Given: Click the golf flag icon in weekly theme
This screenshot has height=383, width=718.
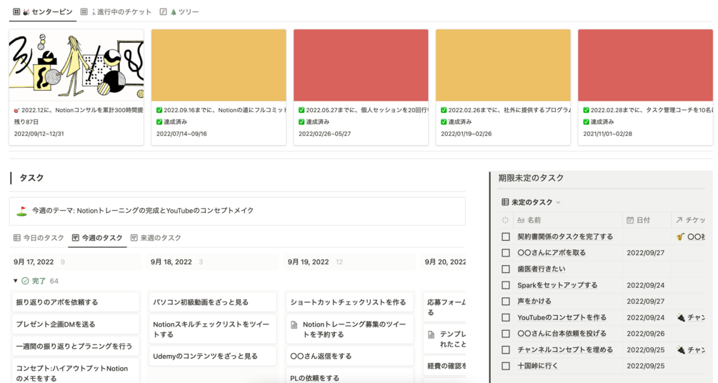Looking at the screenshot, I should tap(21, 211).
